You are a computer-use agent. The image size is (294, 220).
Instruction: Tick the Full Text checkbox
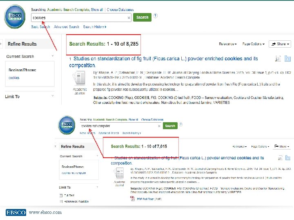61,195
